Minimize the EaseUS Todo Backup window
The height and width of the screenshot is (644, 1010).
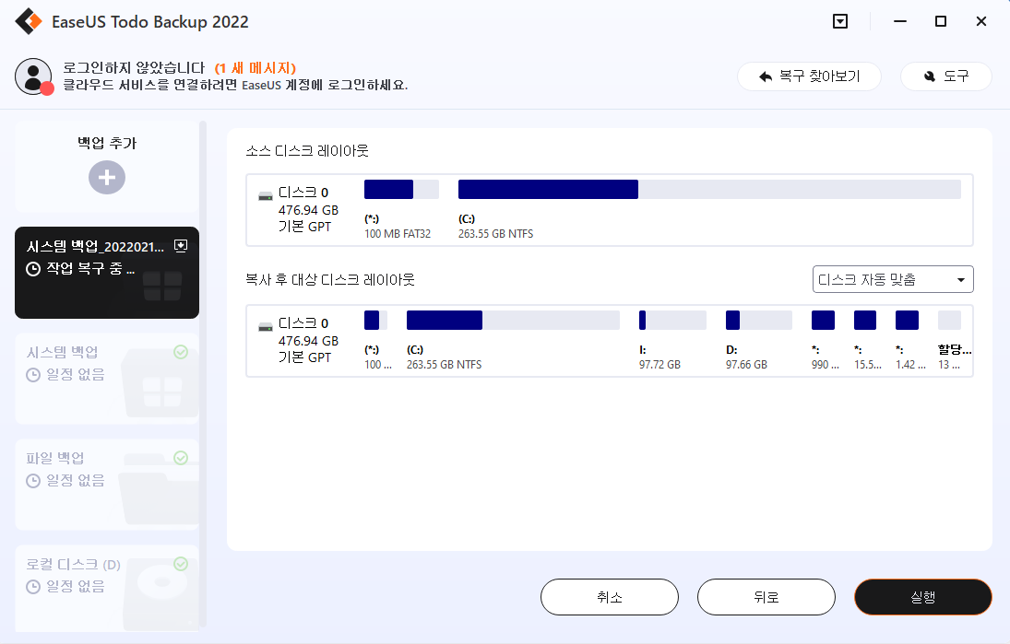pos(900,21)
